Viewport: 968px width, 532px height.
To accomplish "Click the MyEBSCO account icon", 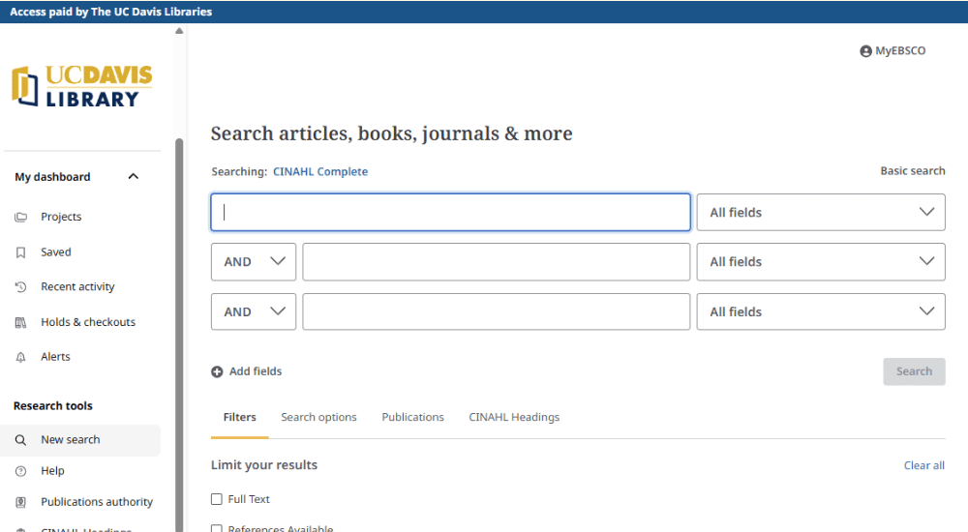I will click(865, 51).
